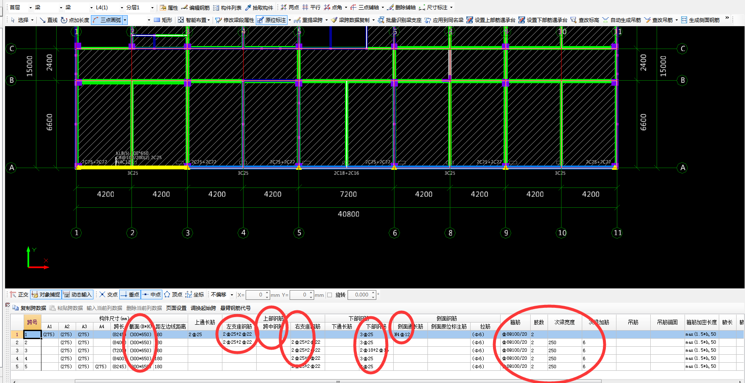Viewport: 745px width, 383px height.
Task: Click 原位标注 in-place annotation tool
Action: coord(271,20)
